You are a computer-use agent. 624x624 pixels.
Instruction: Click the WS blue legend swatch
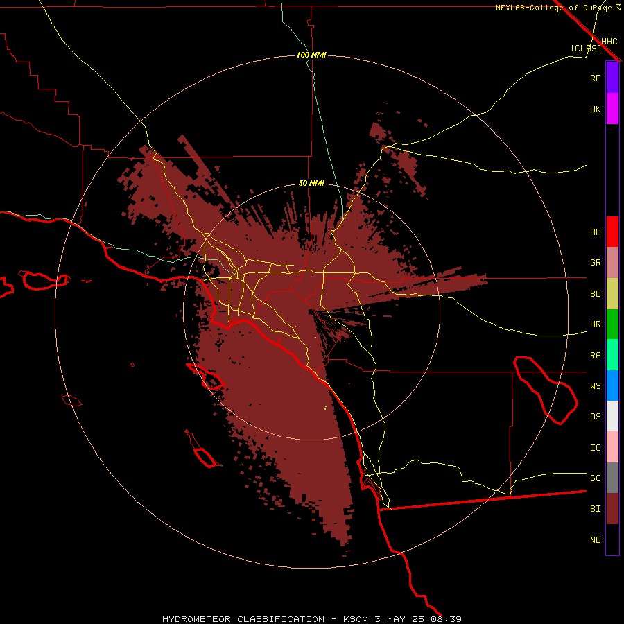click(612, 385)
